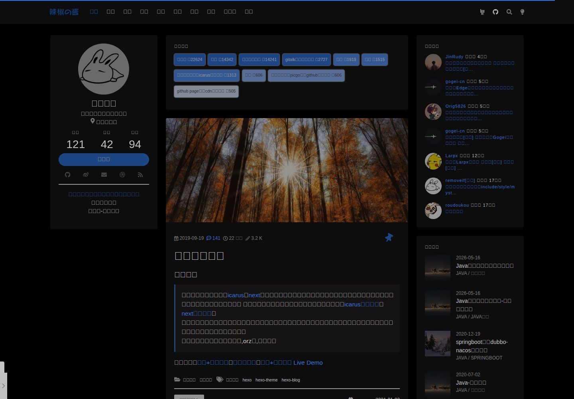The width and height of the screenshot is (574, 399).
Task: Select the hot tag numbered 14241
Action: (259, 59)
